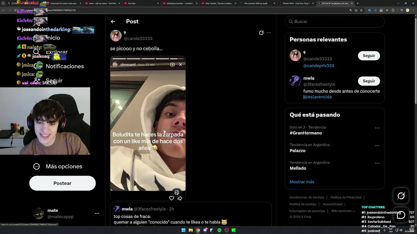Open cande33333 avatar on the post

click(x=116, y=36)
